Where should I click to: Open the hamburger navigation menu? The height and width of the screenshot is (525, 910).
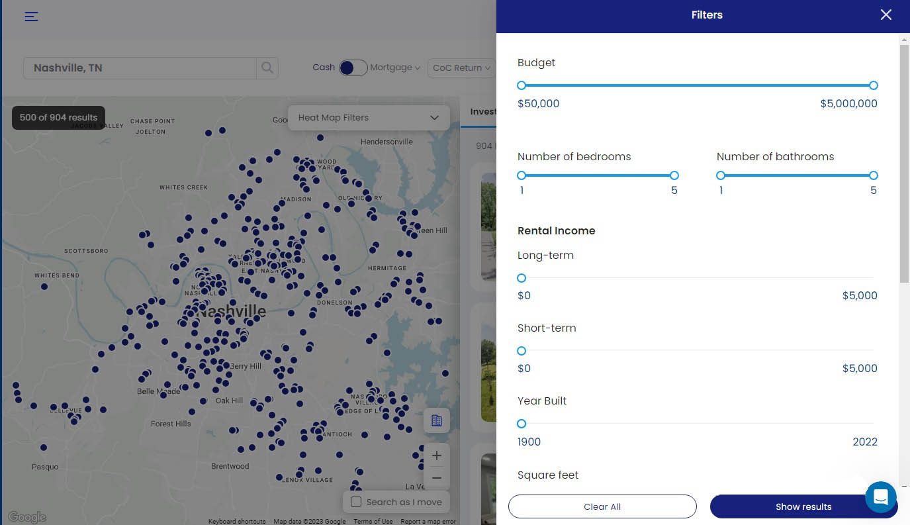point(31,17)
